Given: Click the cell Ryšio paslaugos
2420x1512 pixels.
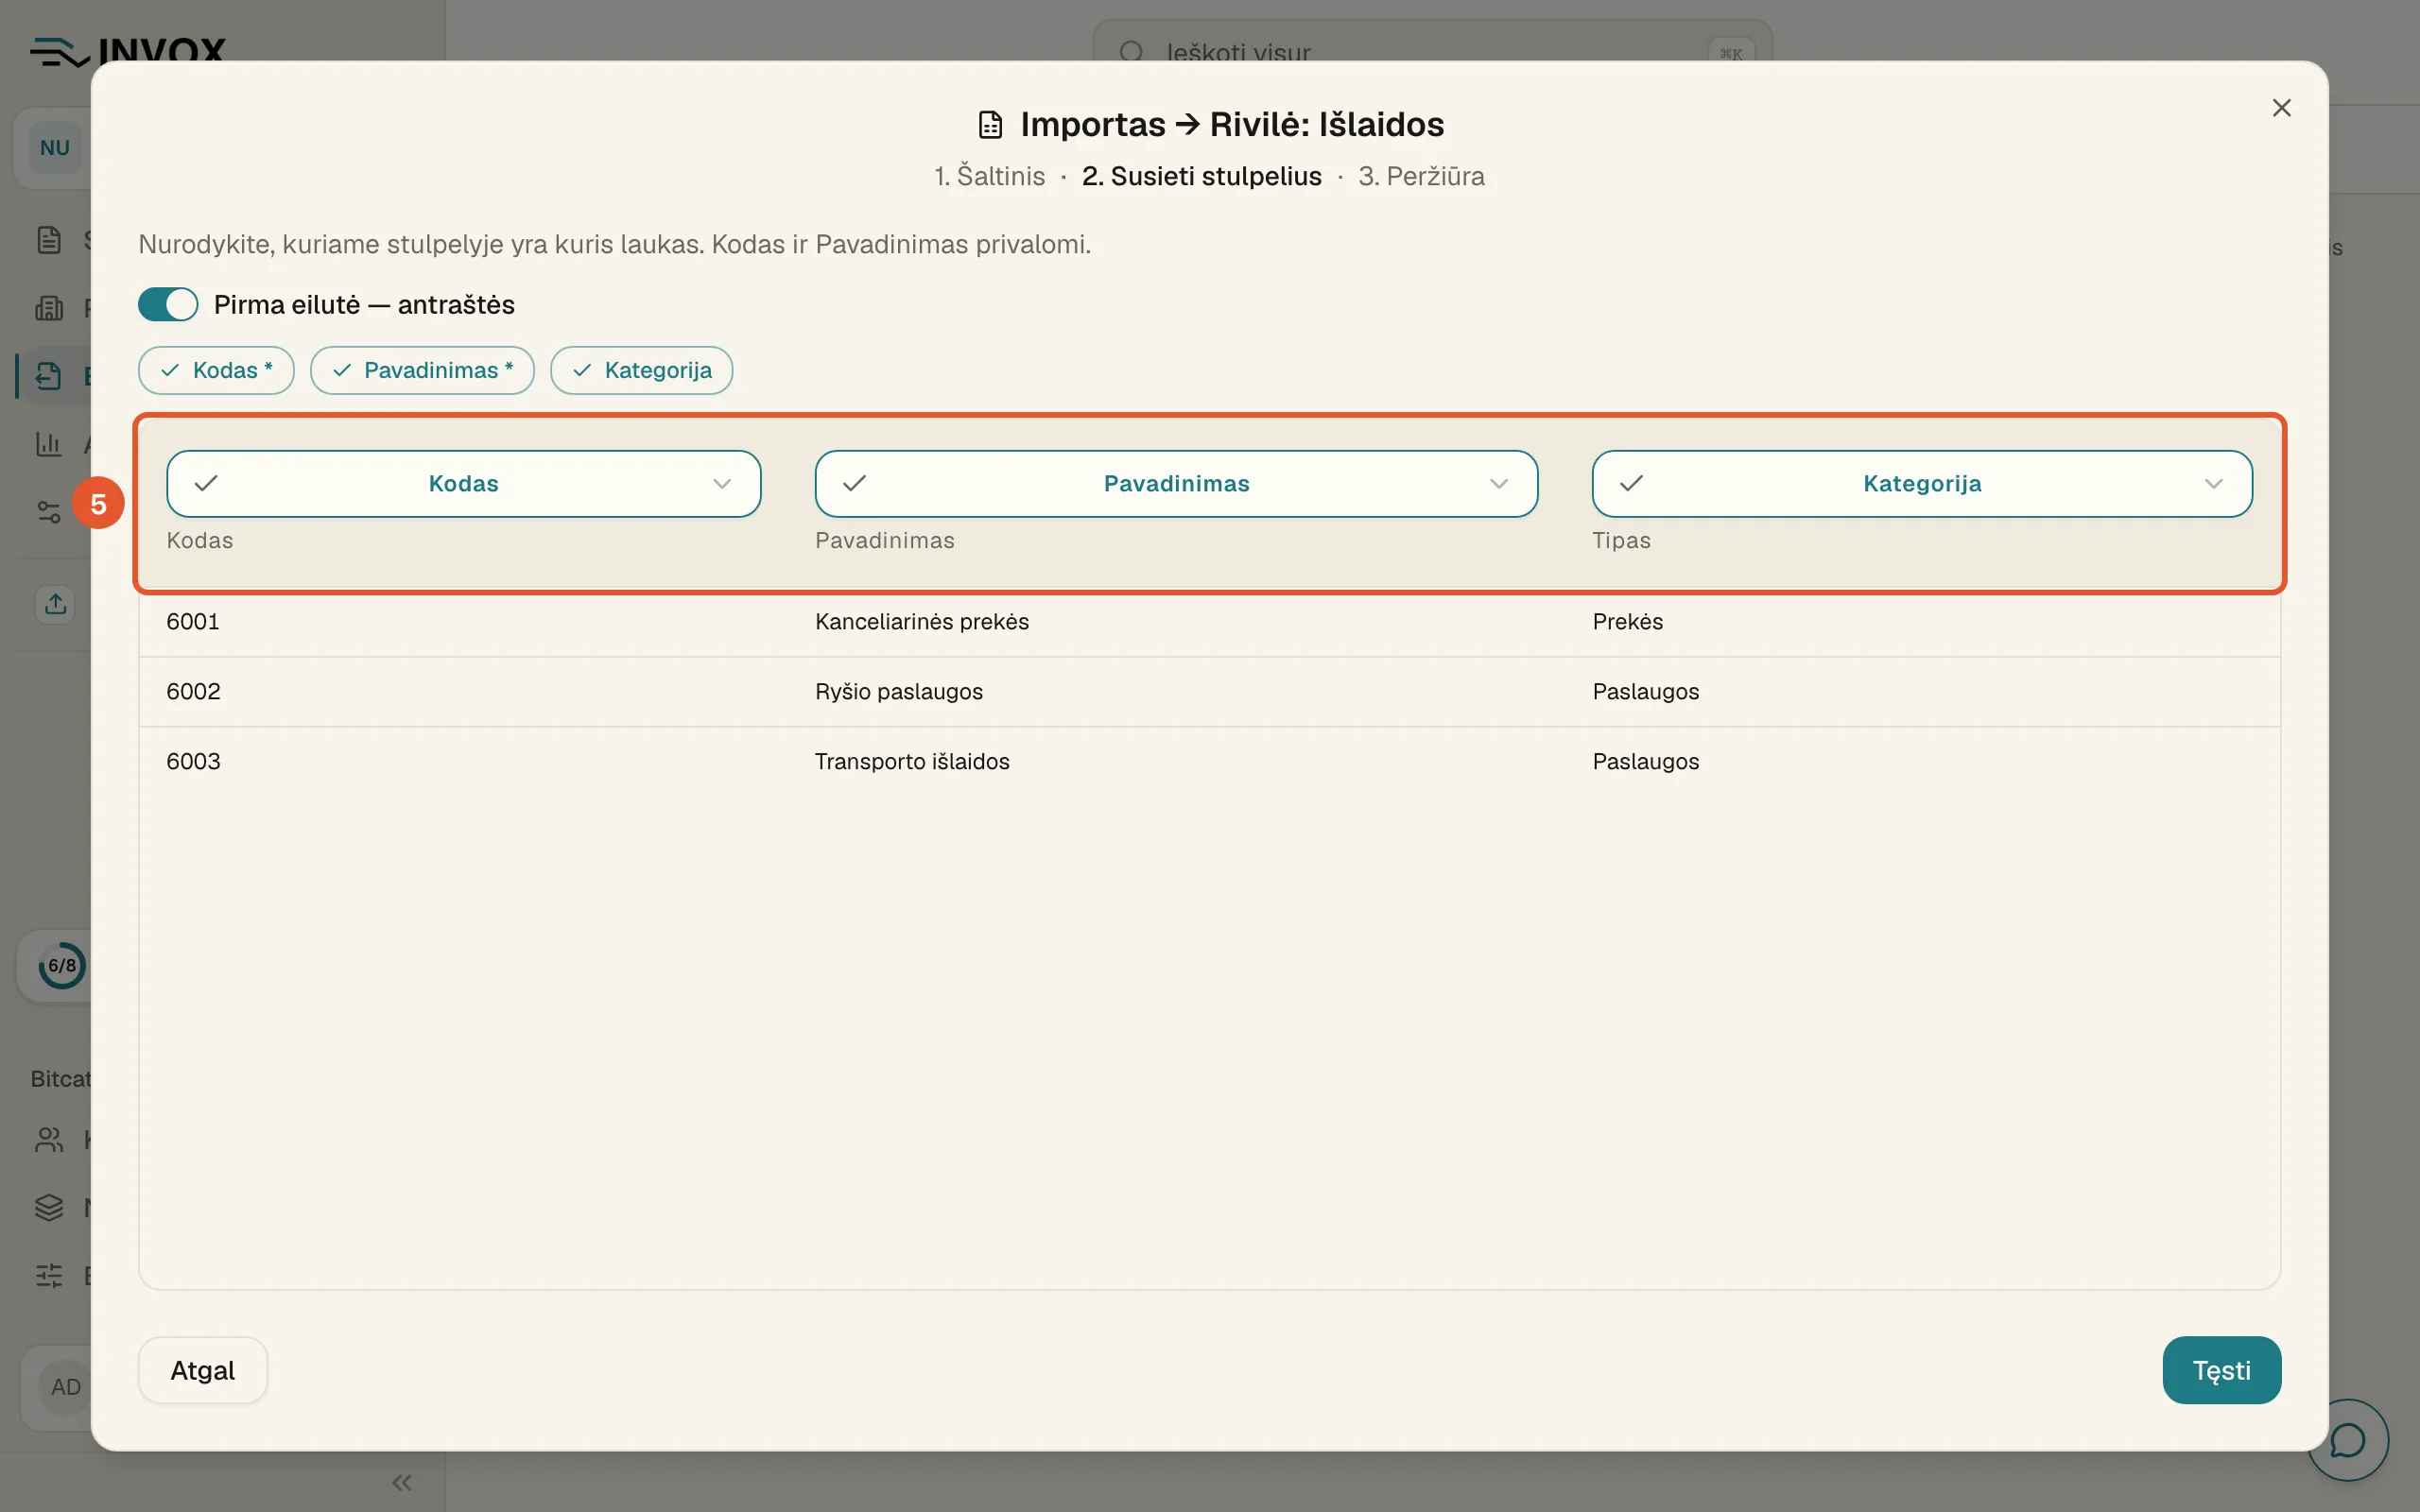Looking at the screenshot, I should click(x=899, y=692).
